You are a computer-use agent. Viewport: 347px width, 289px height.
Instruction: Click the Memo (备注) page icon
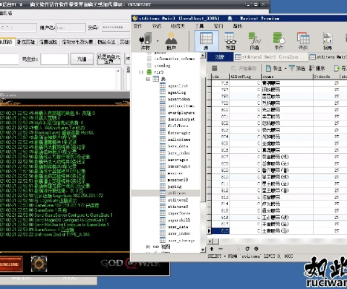pos(269,68)
